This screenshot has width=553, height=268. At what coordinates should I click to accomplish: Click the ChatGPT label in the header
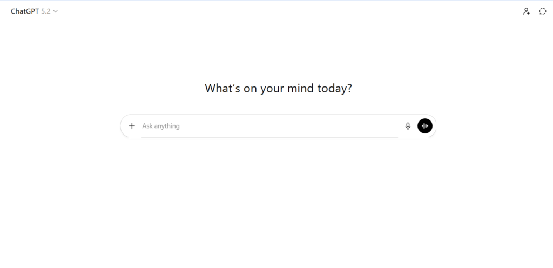pos(25,11)
